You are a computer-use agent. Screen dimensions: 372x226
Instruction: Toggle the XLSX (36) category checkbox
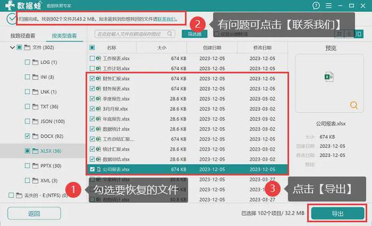click(x=27, y=151)
